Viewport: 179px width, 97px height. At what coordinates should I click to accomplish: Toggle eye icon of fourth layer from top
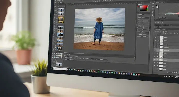click(155, 47)
